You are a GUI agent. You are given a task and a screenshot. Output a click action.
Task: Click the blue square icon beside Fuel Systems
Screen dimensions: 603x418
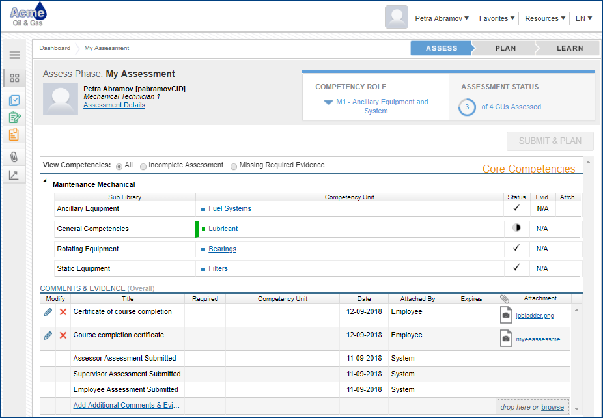tap(203, 209)
